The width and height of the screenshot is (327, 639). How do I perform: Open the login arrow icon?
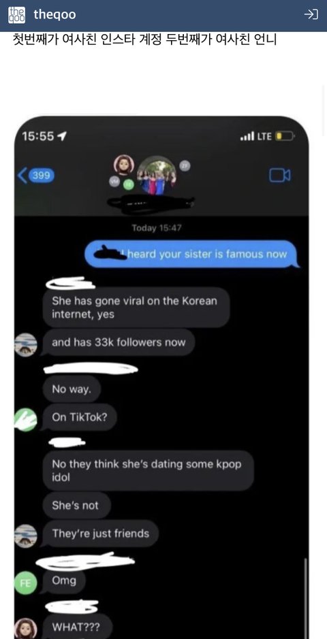pyautogui.click(x=311, y=15)
